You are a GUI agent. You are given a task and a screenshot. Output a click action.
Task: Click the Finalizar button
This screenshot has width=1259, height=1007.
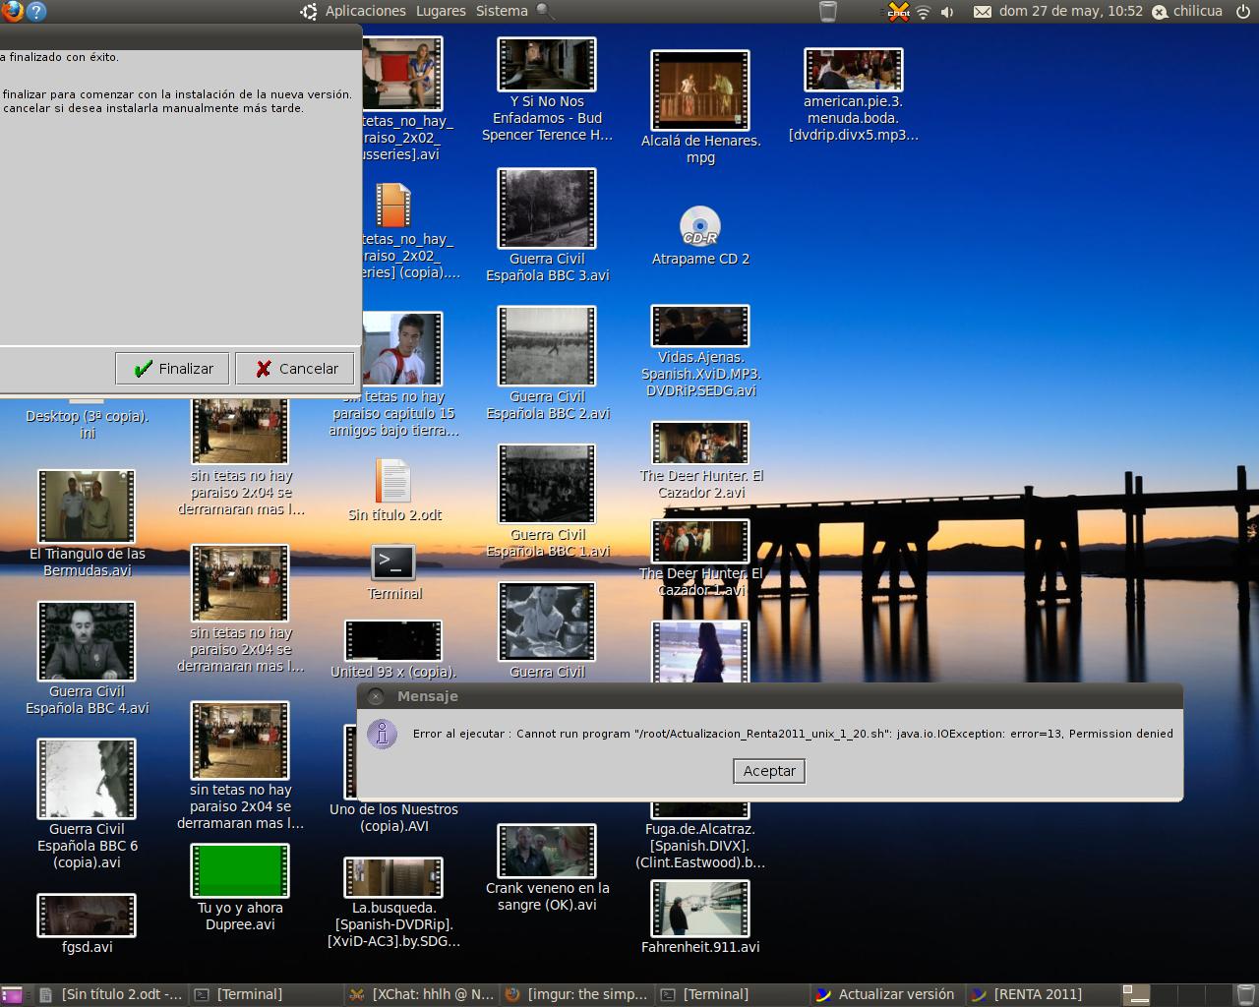[172, 369]
